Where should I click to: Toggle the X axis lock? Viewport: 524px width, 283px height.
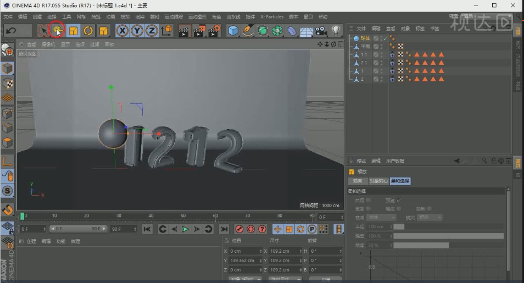pyautogui.click(x=122, y=31)
